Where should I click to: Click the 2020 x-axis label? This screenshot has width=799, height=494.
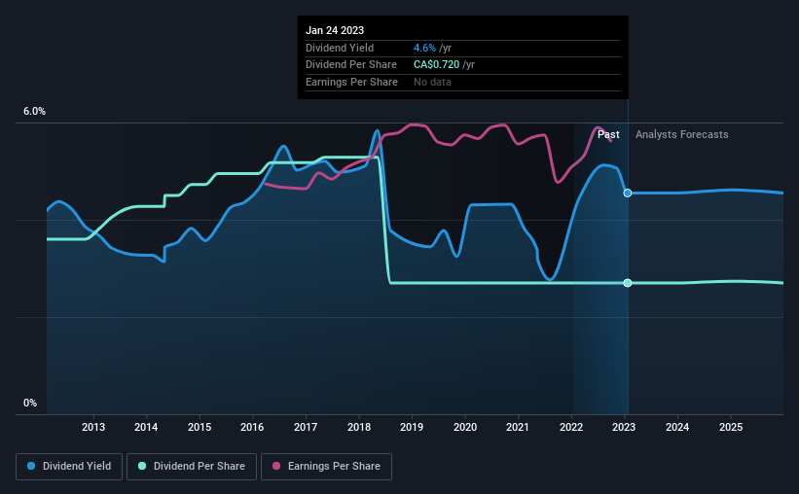465,427
